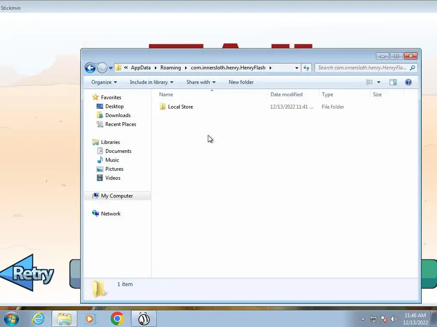The image size is (437, 327).
Task: Open the Windows Start menu
Action: point(12,318)
